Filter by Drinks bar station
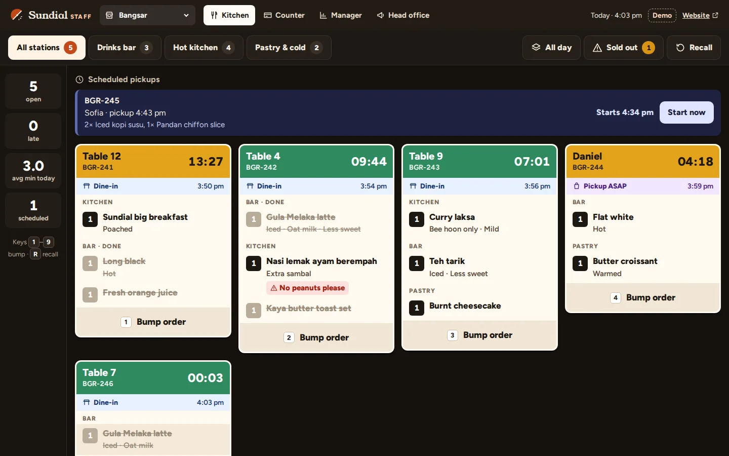 click(x=125, y=48)
